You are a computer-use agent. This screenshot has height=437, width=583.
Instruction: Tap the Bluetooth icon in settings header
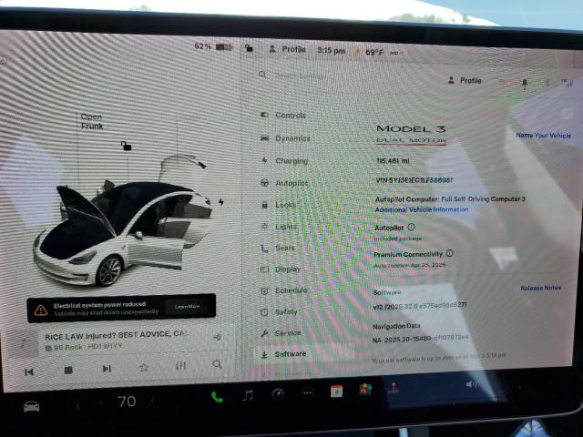pyautogui.click(x=547, y=83)
